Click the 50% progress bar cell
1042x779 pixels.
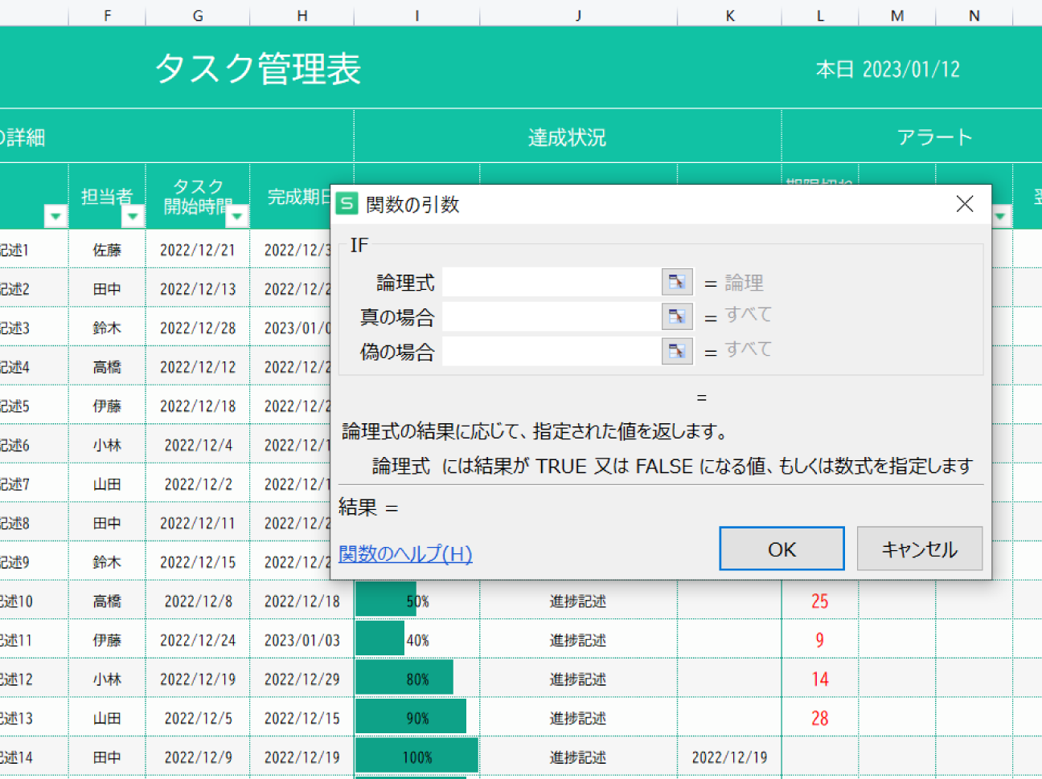[x=417, y=601]
